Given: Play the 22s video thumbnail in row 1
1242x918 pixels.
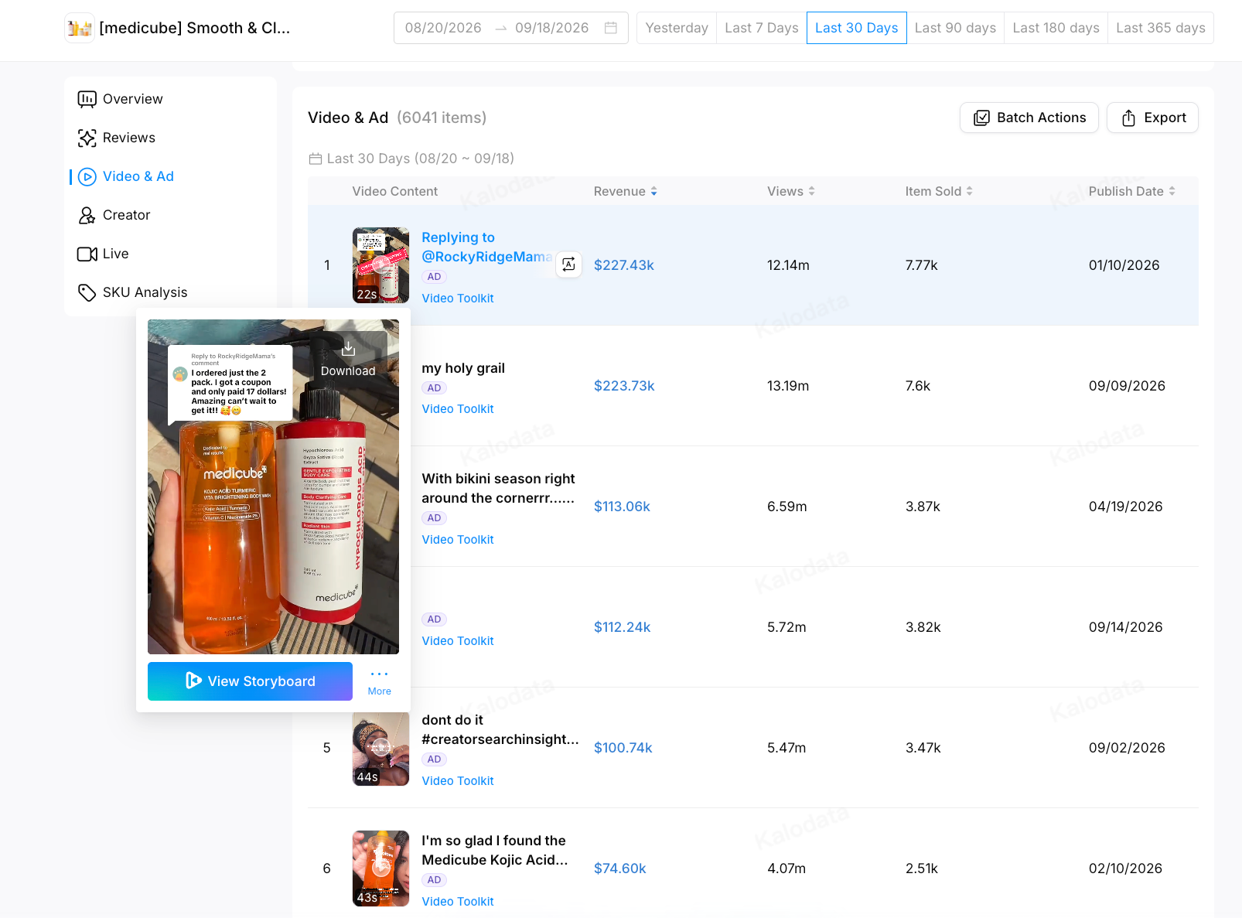Looking at the screenshot, I should click(x=380, y=264).
